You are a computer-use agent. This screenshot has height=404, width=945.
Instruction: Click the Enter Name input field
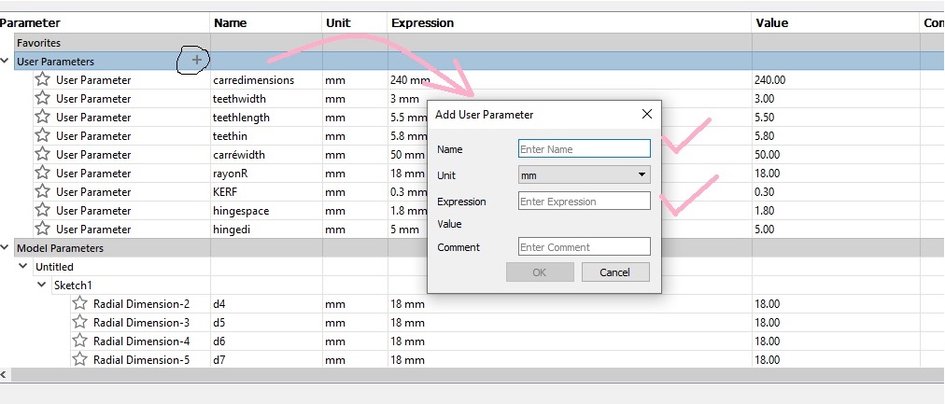(x=584, y=149)
